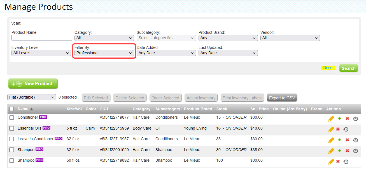The image size is (366, 172).
Task: Click the Young Living brand cell
Action: click(195, 128)
